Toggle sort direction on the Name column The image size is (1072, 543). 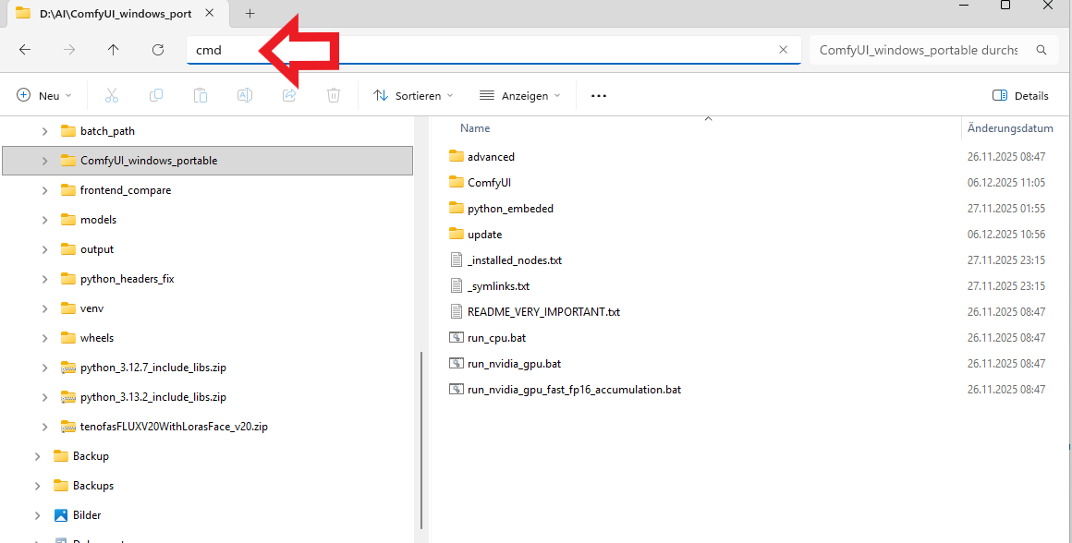coord(474,127)
